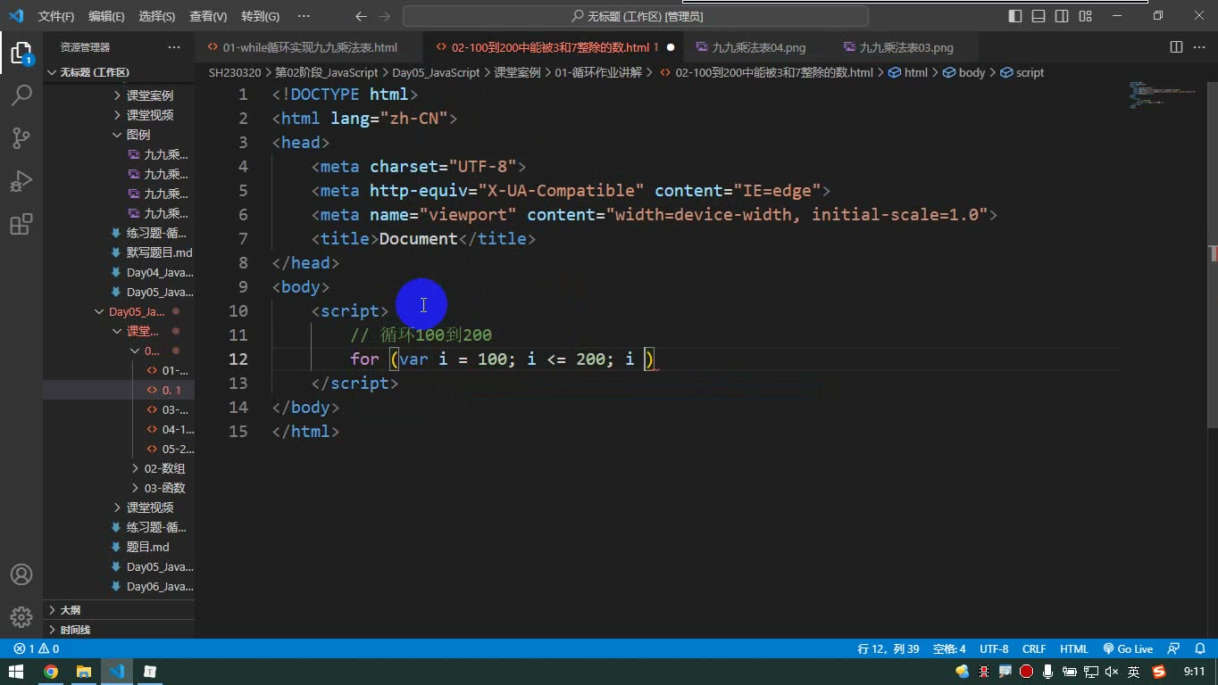1218x685 pixels.
Task: Open the 查看(V) menu
Action: [208, 17]
